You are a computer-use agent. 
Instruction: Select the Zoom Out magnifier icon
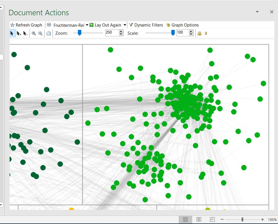[40, 33]
